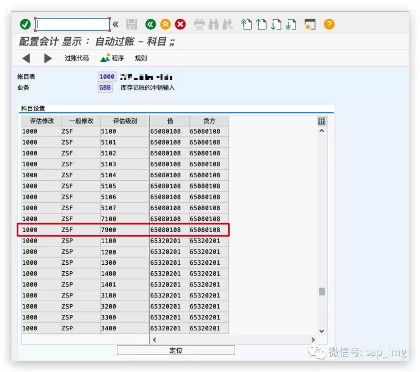Select valuation class cell 1300
Screen dimensions: 420x372
coord(124,262)
